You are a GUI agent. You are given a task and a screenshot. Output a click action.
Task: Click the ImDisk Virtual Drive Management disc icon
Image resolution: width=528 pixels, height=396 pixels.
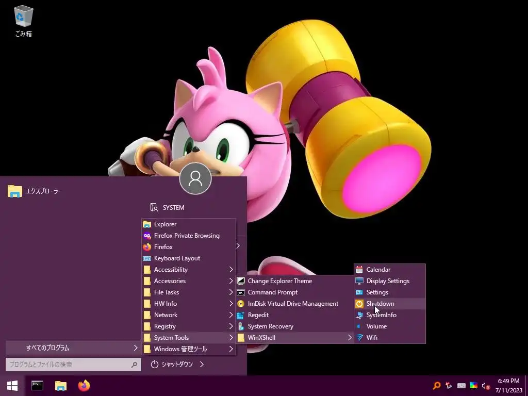(x=241, y=303)
